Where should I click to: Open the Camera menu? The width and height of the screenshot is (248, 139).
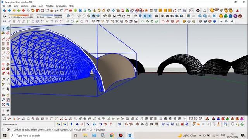point(24,6)
